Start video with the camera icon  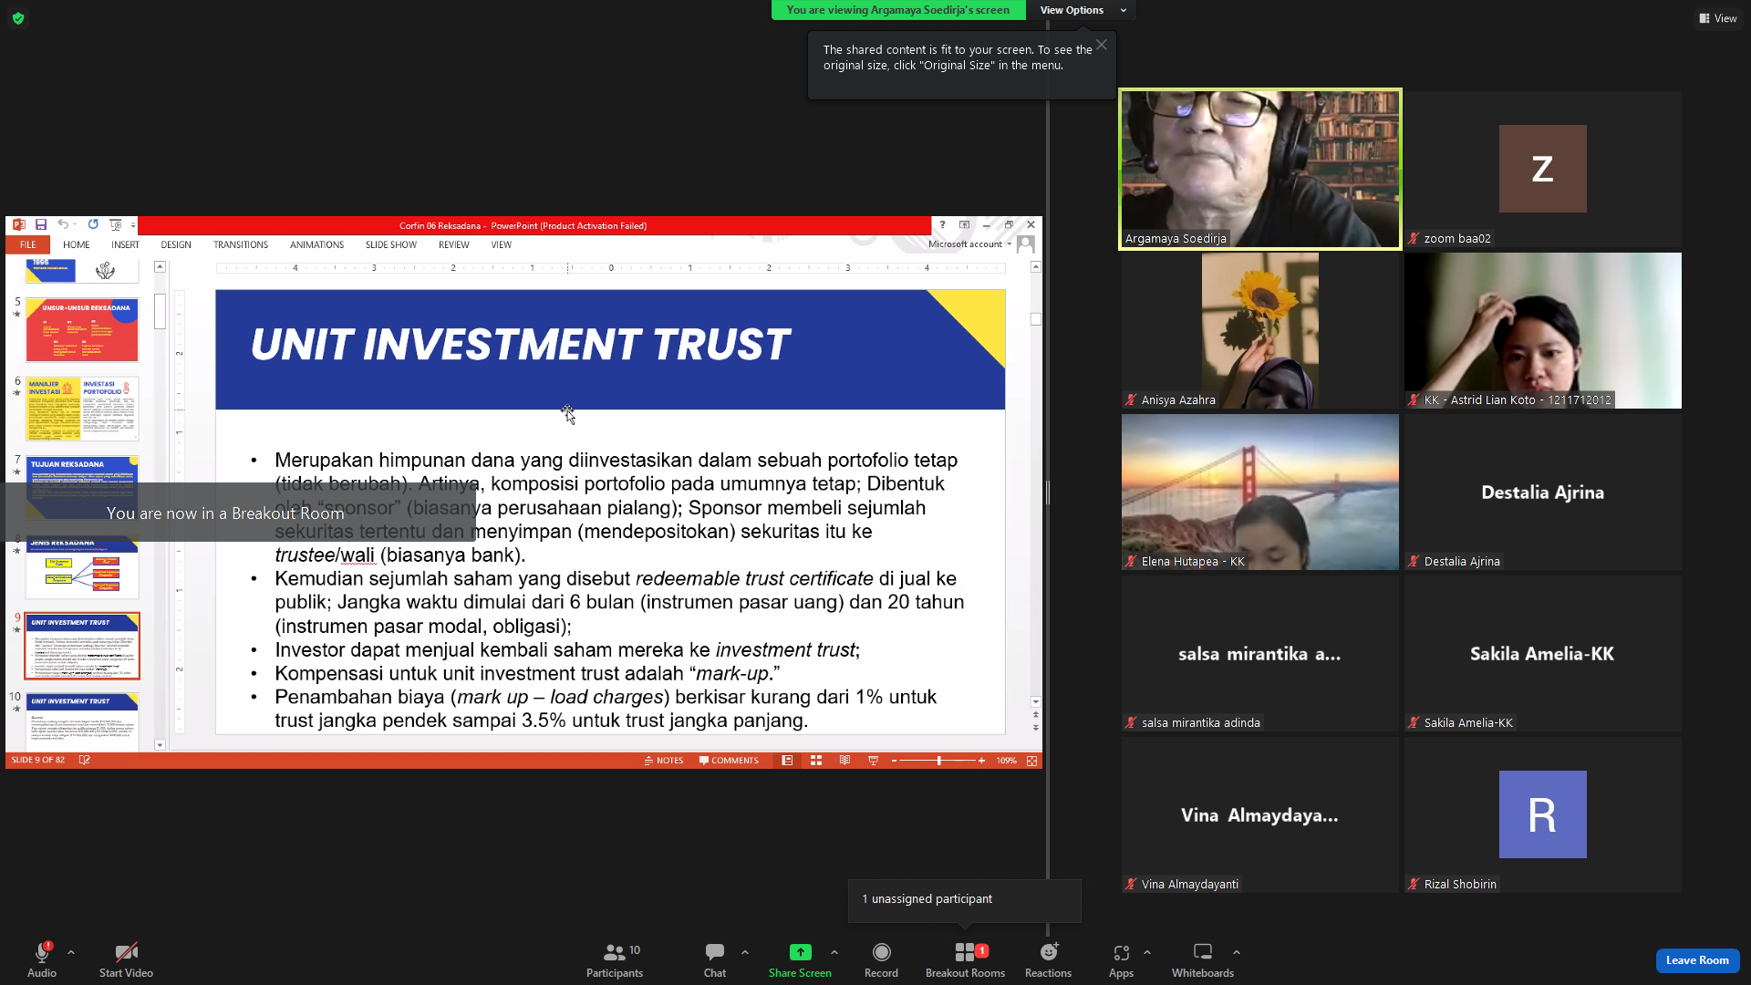(x=126, y=952)
